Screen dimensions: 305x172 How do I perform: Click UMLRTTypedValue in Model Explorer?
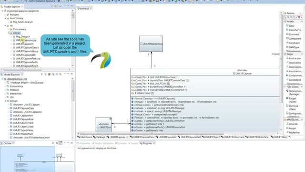pyautogui.click(x=23, y=130)
